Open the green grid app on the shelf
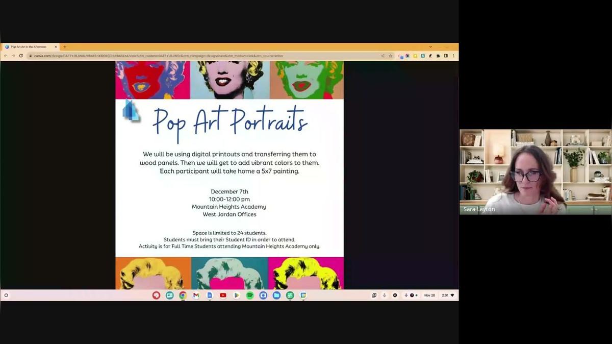 (290, 295)
